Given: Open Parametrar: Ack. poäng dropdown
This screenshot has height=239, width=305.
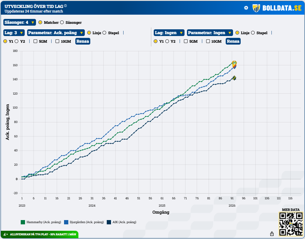Looking at the screenshot, I should (x=56, y=33).
